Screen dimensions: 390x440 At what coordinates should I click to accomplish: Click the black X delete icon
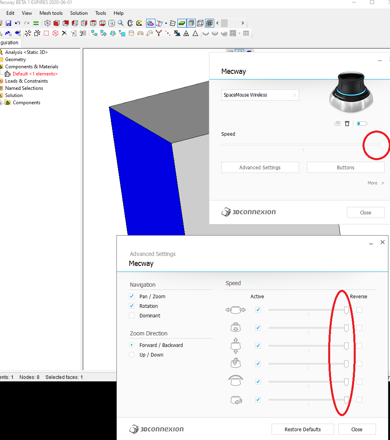tap(64, 34)
